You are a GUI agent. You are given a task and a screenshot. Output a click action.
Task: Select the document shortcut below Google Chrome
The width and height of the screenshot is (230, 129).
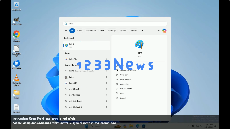(16, 51)
